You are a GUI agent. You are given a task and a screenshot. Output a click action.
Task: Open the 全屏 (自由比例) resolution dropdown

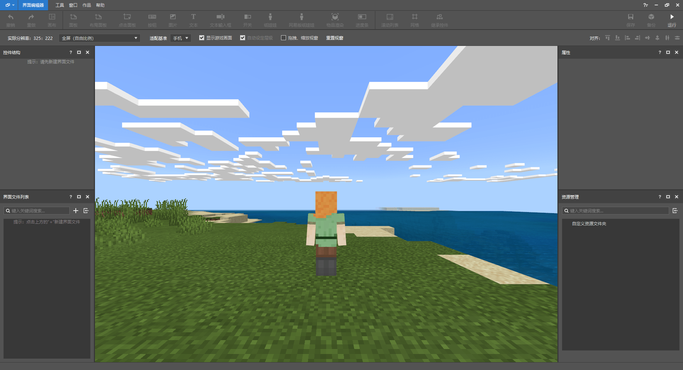click(x=100, y=38)
